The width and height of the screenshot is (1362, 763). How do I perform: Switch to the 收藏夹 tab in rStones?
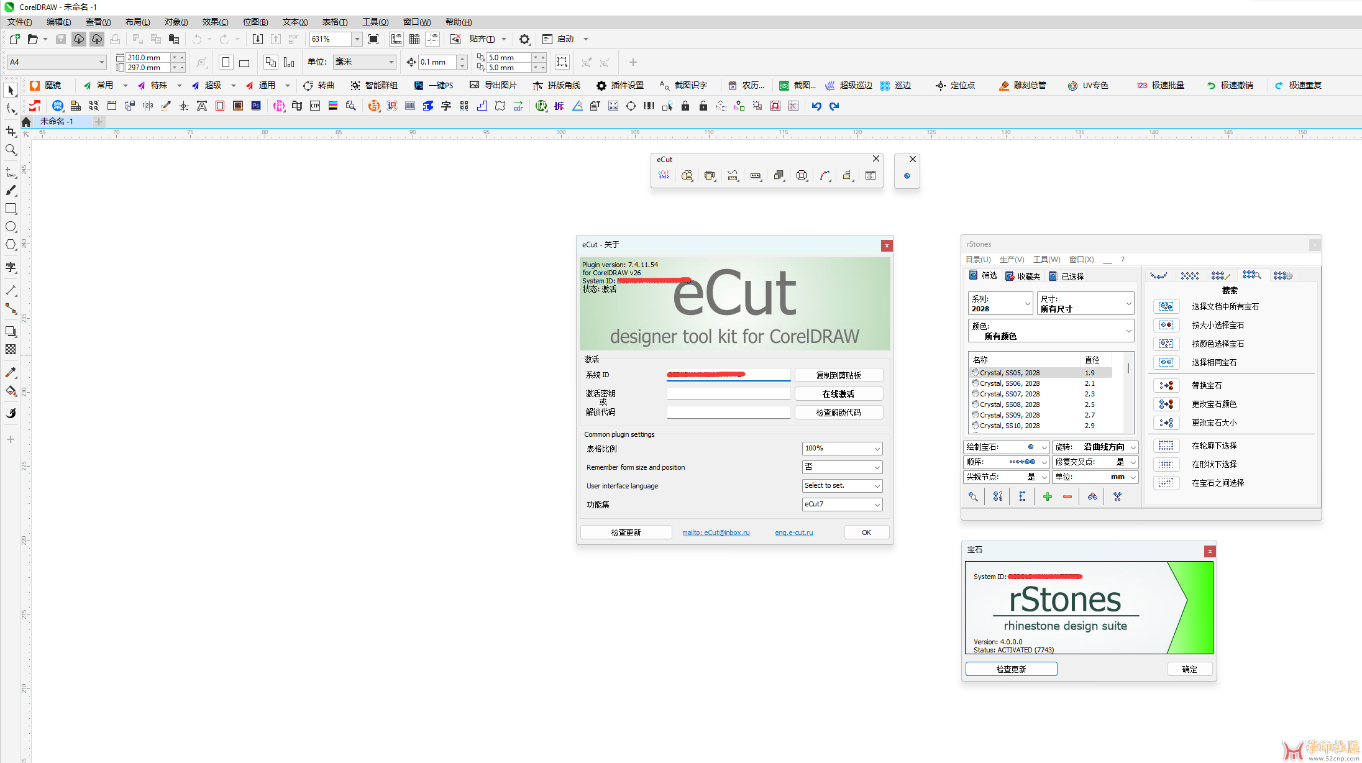click(1023, 276)
